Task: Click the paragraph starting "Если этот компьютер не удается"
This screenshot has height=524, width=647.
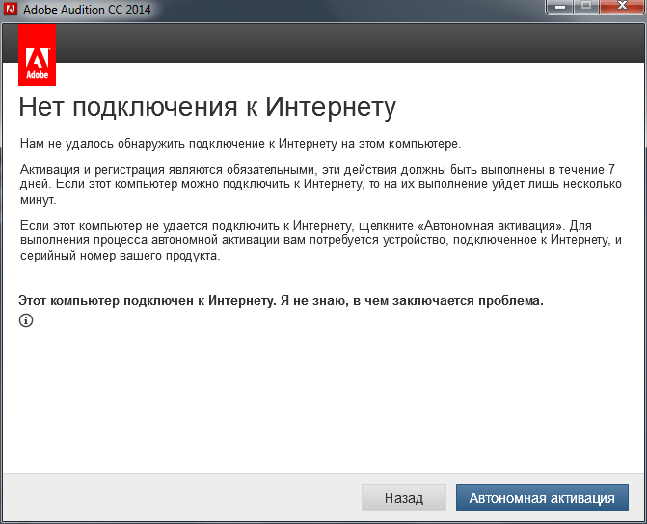Action: click(321, 240)
